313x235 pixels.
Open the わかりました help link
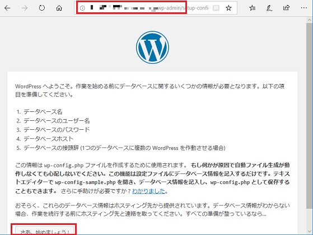pyautogui.click(x=148, y=191)
